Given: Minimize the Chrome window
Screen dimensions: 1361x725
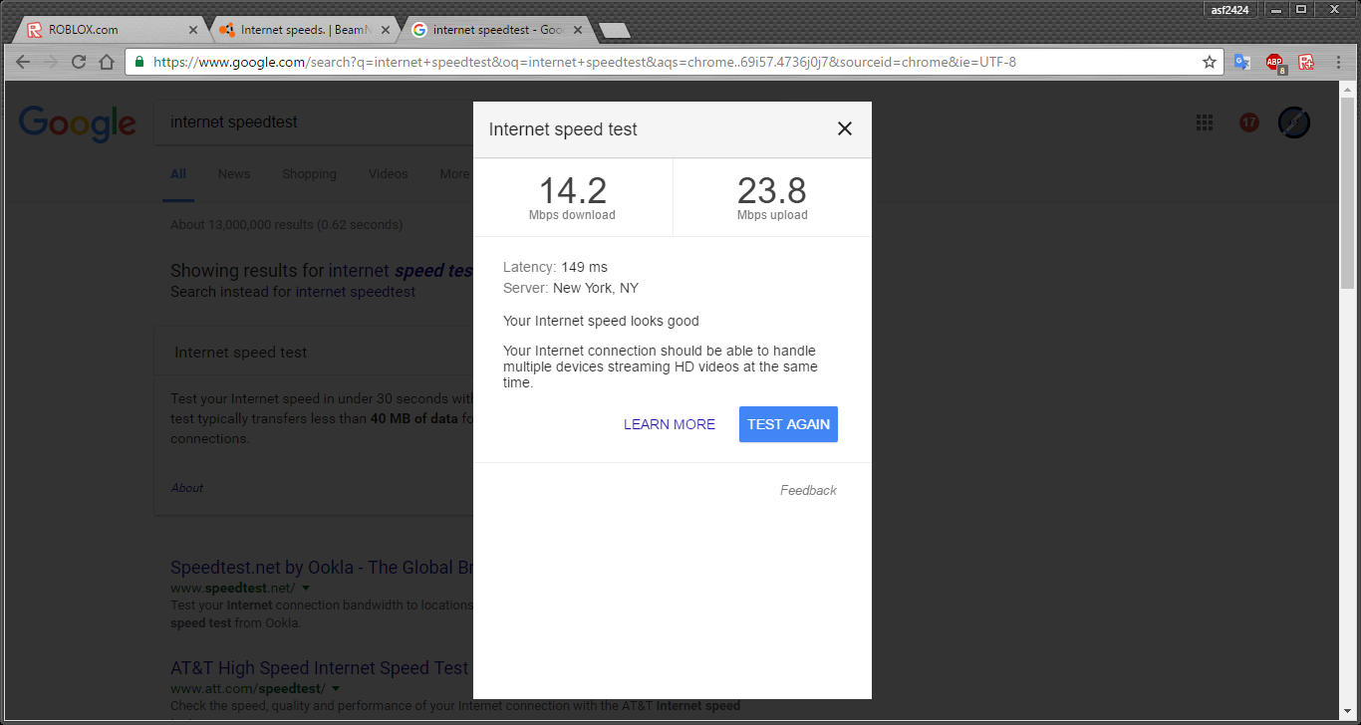Looking at the screenshot, I should pos(1276,9).
